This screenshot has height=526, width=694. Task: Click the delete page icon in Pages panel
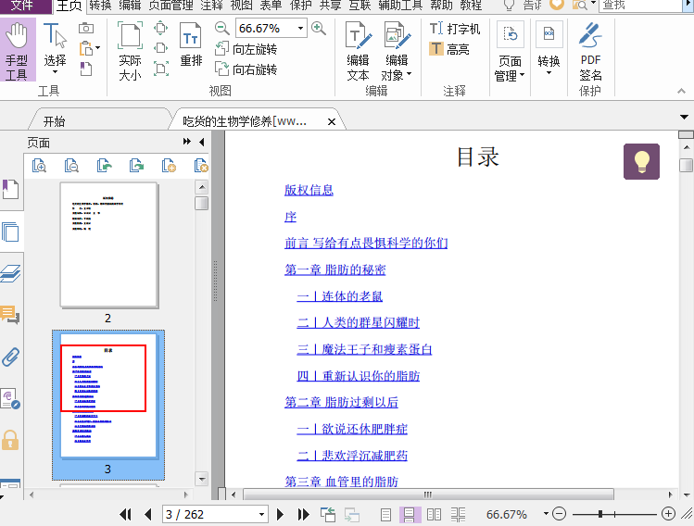(x=201, y=166)
